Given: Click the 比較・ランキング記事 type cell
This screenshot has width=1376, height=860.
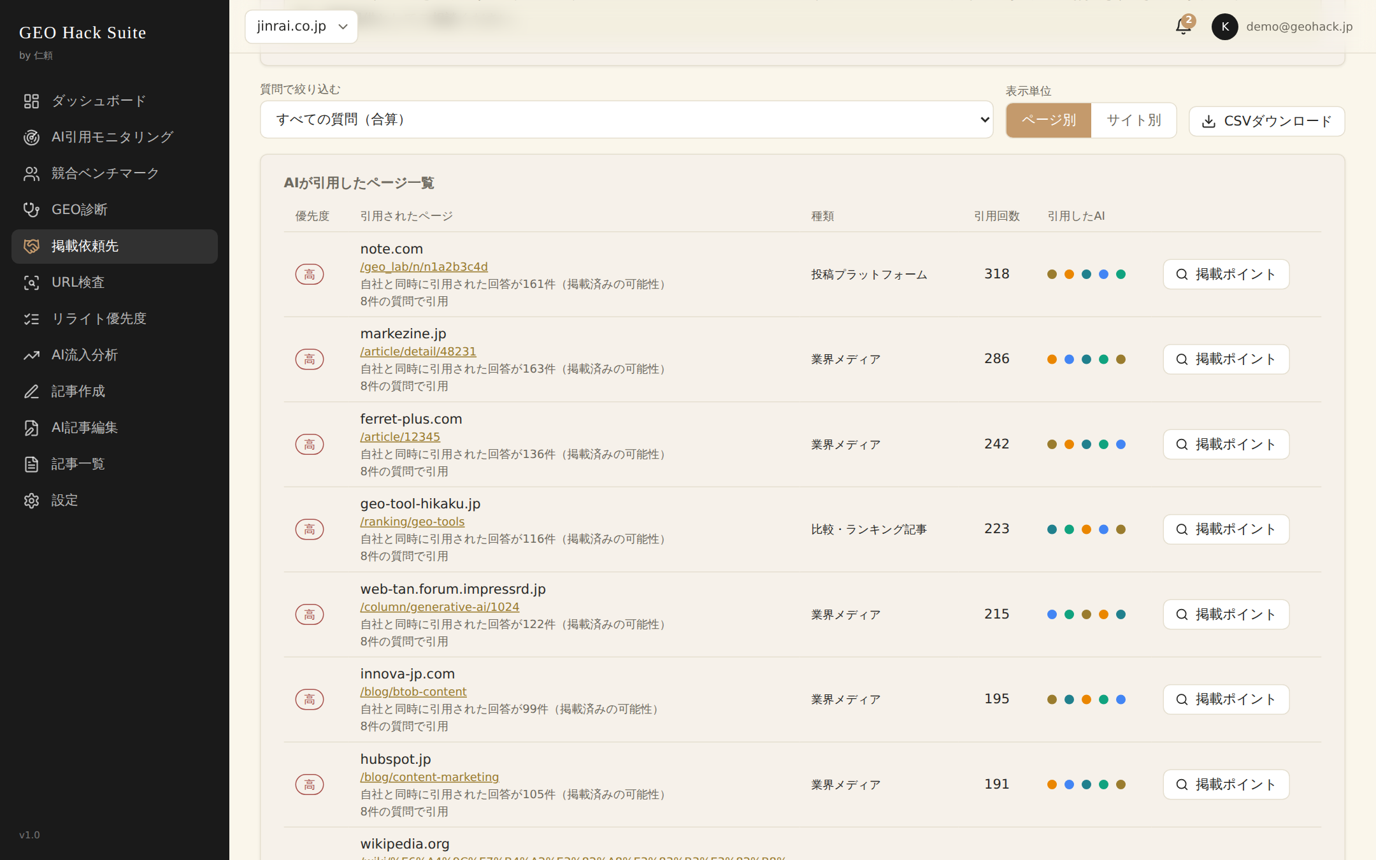Looking at the screenshot, I should click(x=869, y=529).
